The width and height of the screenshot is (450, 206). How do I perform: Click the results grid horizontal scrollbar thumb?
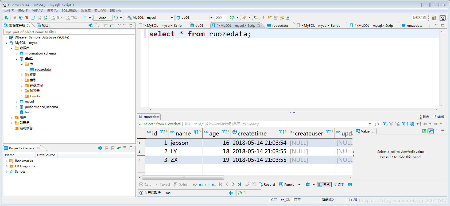(x=183, y=177)
